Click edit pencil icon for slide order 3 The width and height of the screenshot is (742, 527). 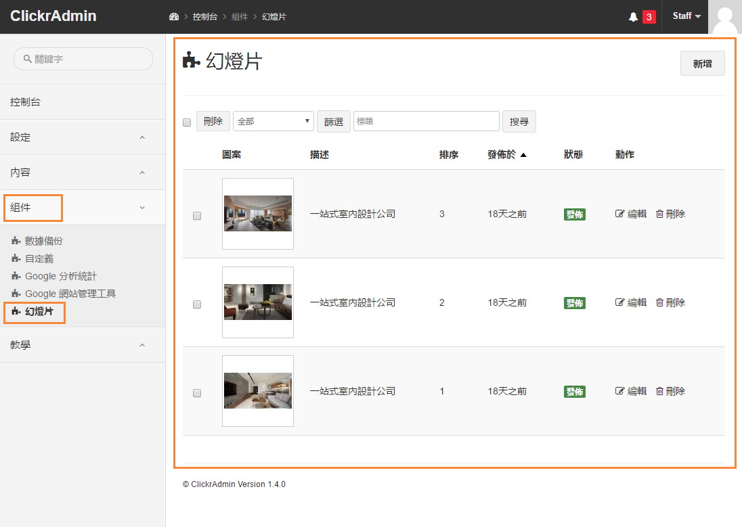619,214
